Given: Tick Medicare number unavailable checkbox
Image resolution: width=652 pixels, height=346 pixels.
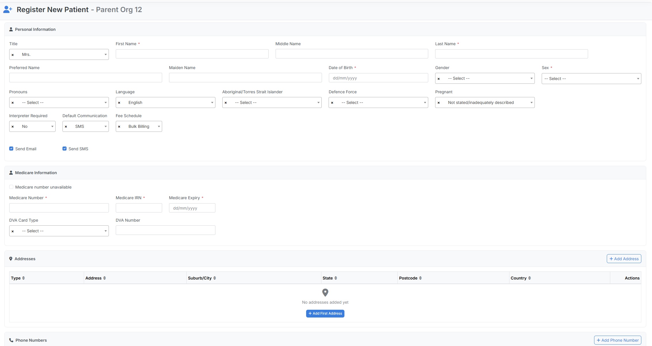Looking at the screenshot, I should [x=11, y=187].
